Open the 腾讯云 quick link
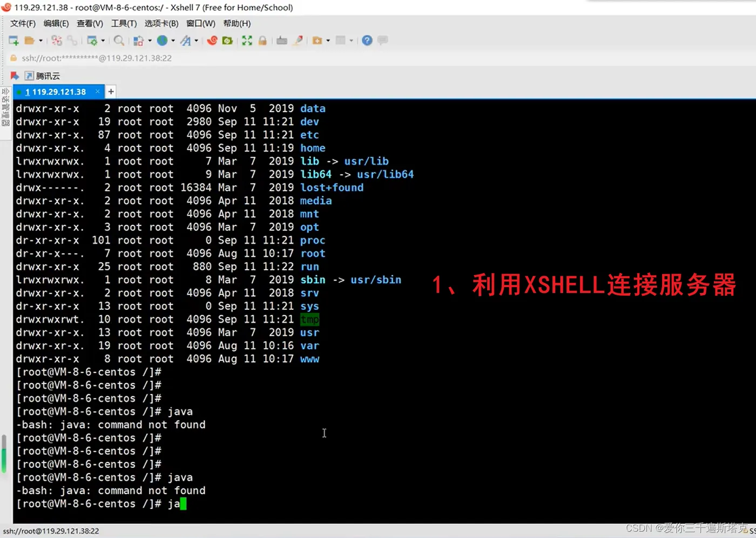 click(x=43, y=76)
